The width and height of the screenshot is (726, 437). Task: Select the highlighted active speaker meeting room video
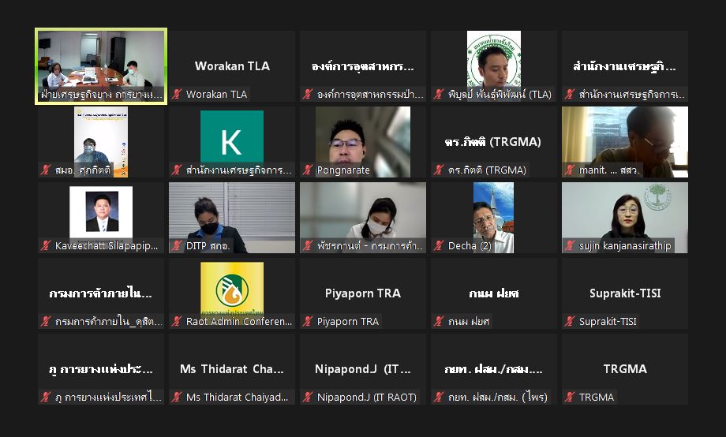click(x=101, y=66)
